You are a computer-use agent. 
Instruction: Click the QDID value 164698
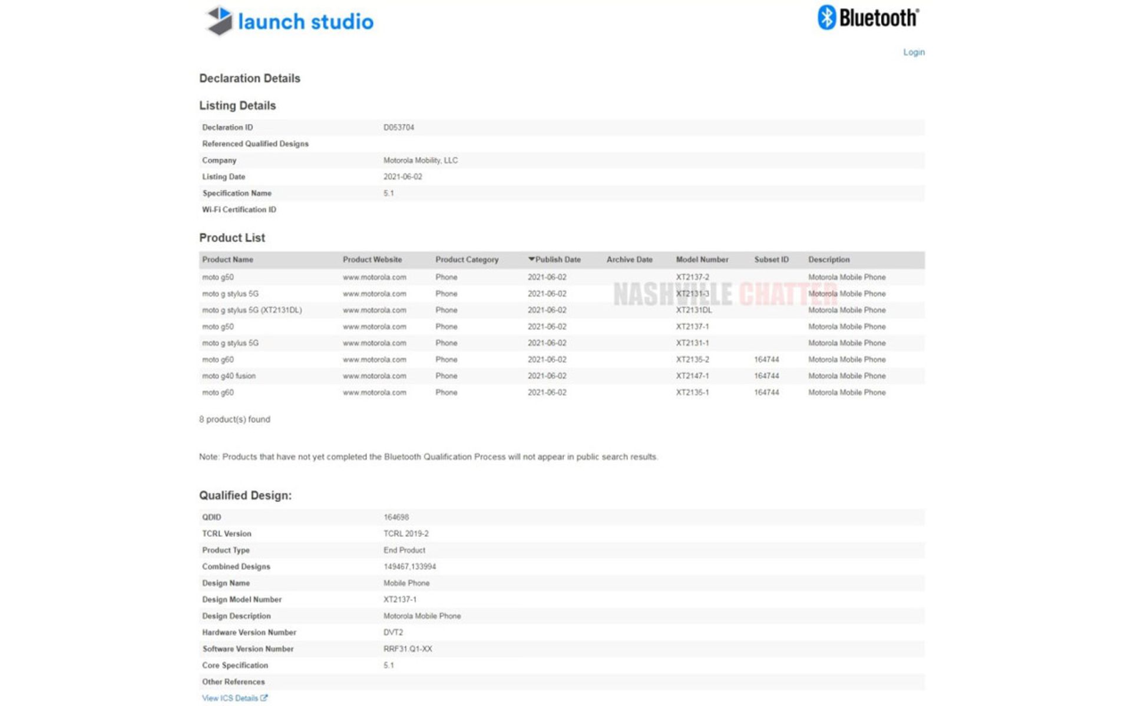click(396, 517)
